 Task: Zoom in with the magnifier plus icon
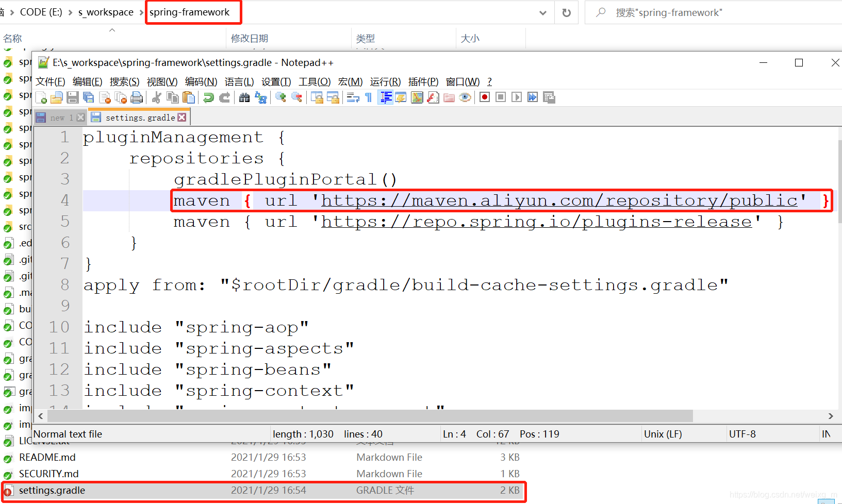pyautogui.click(x=280, y=97)
